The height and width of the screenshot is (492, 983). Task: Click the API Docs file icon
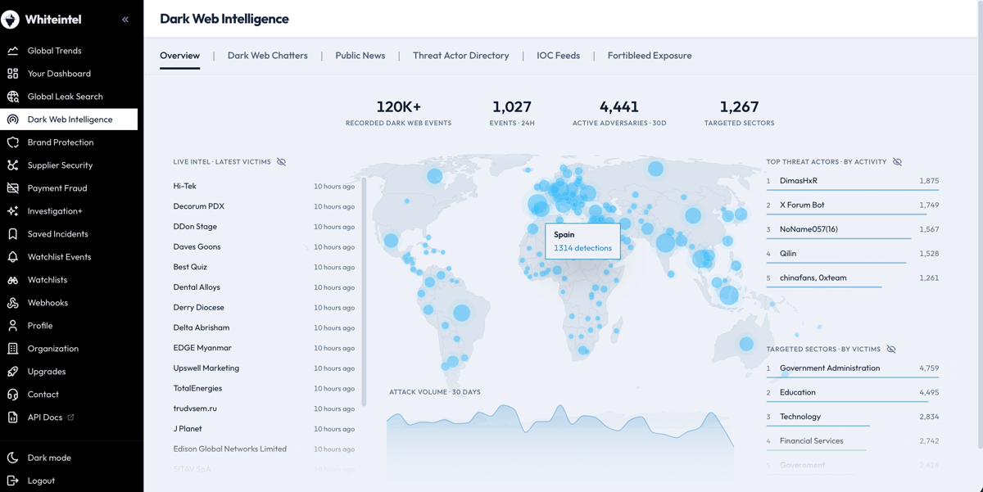13,418
